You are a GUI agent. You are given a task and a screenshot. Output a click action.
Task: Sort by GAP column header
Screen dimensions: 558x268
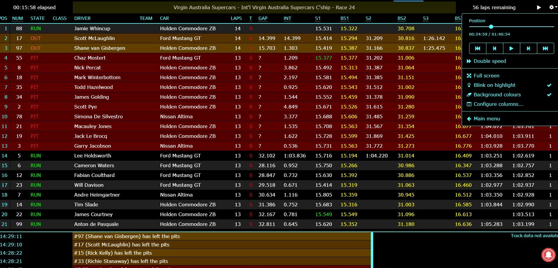[x=263, y=18]
